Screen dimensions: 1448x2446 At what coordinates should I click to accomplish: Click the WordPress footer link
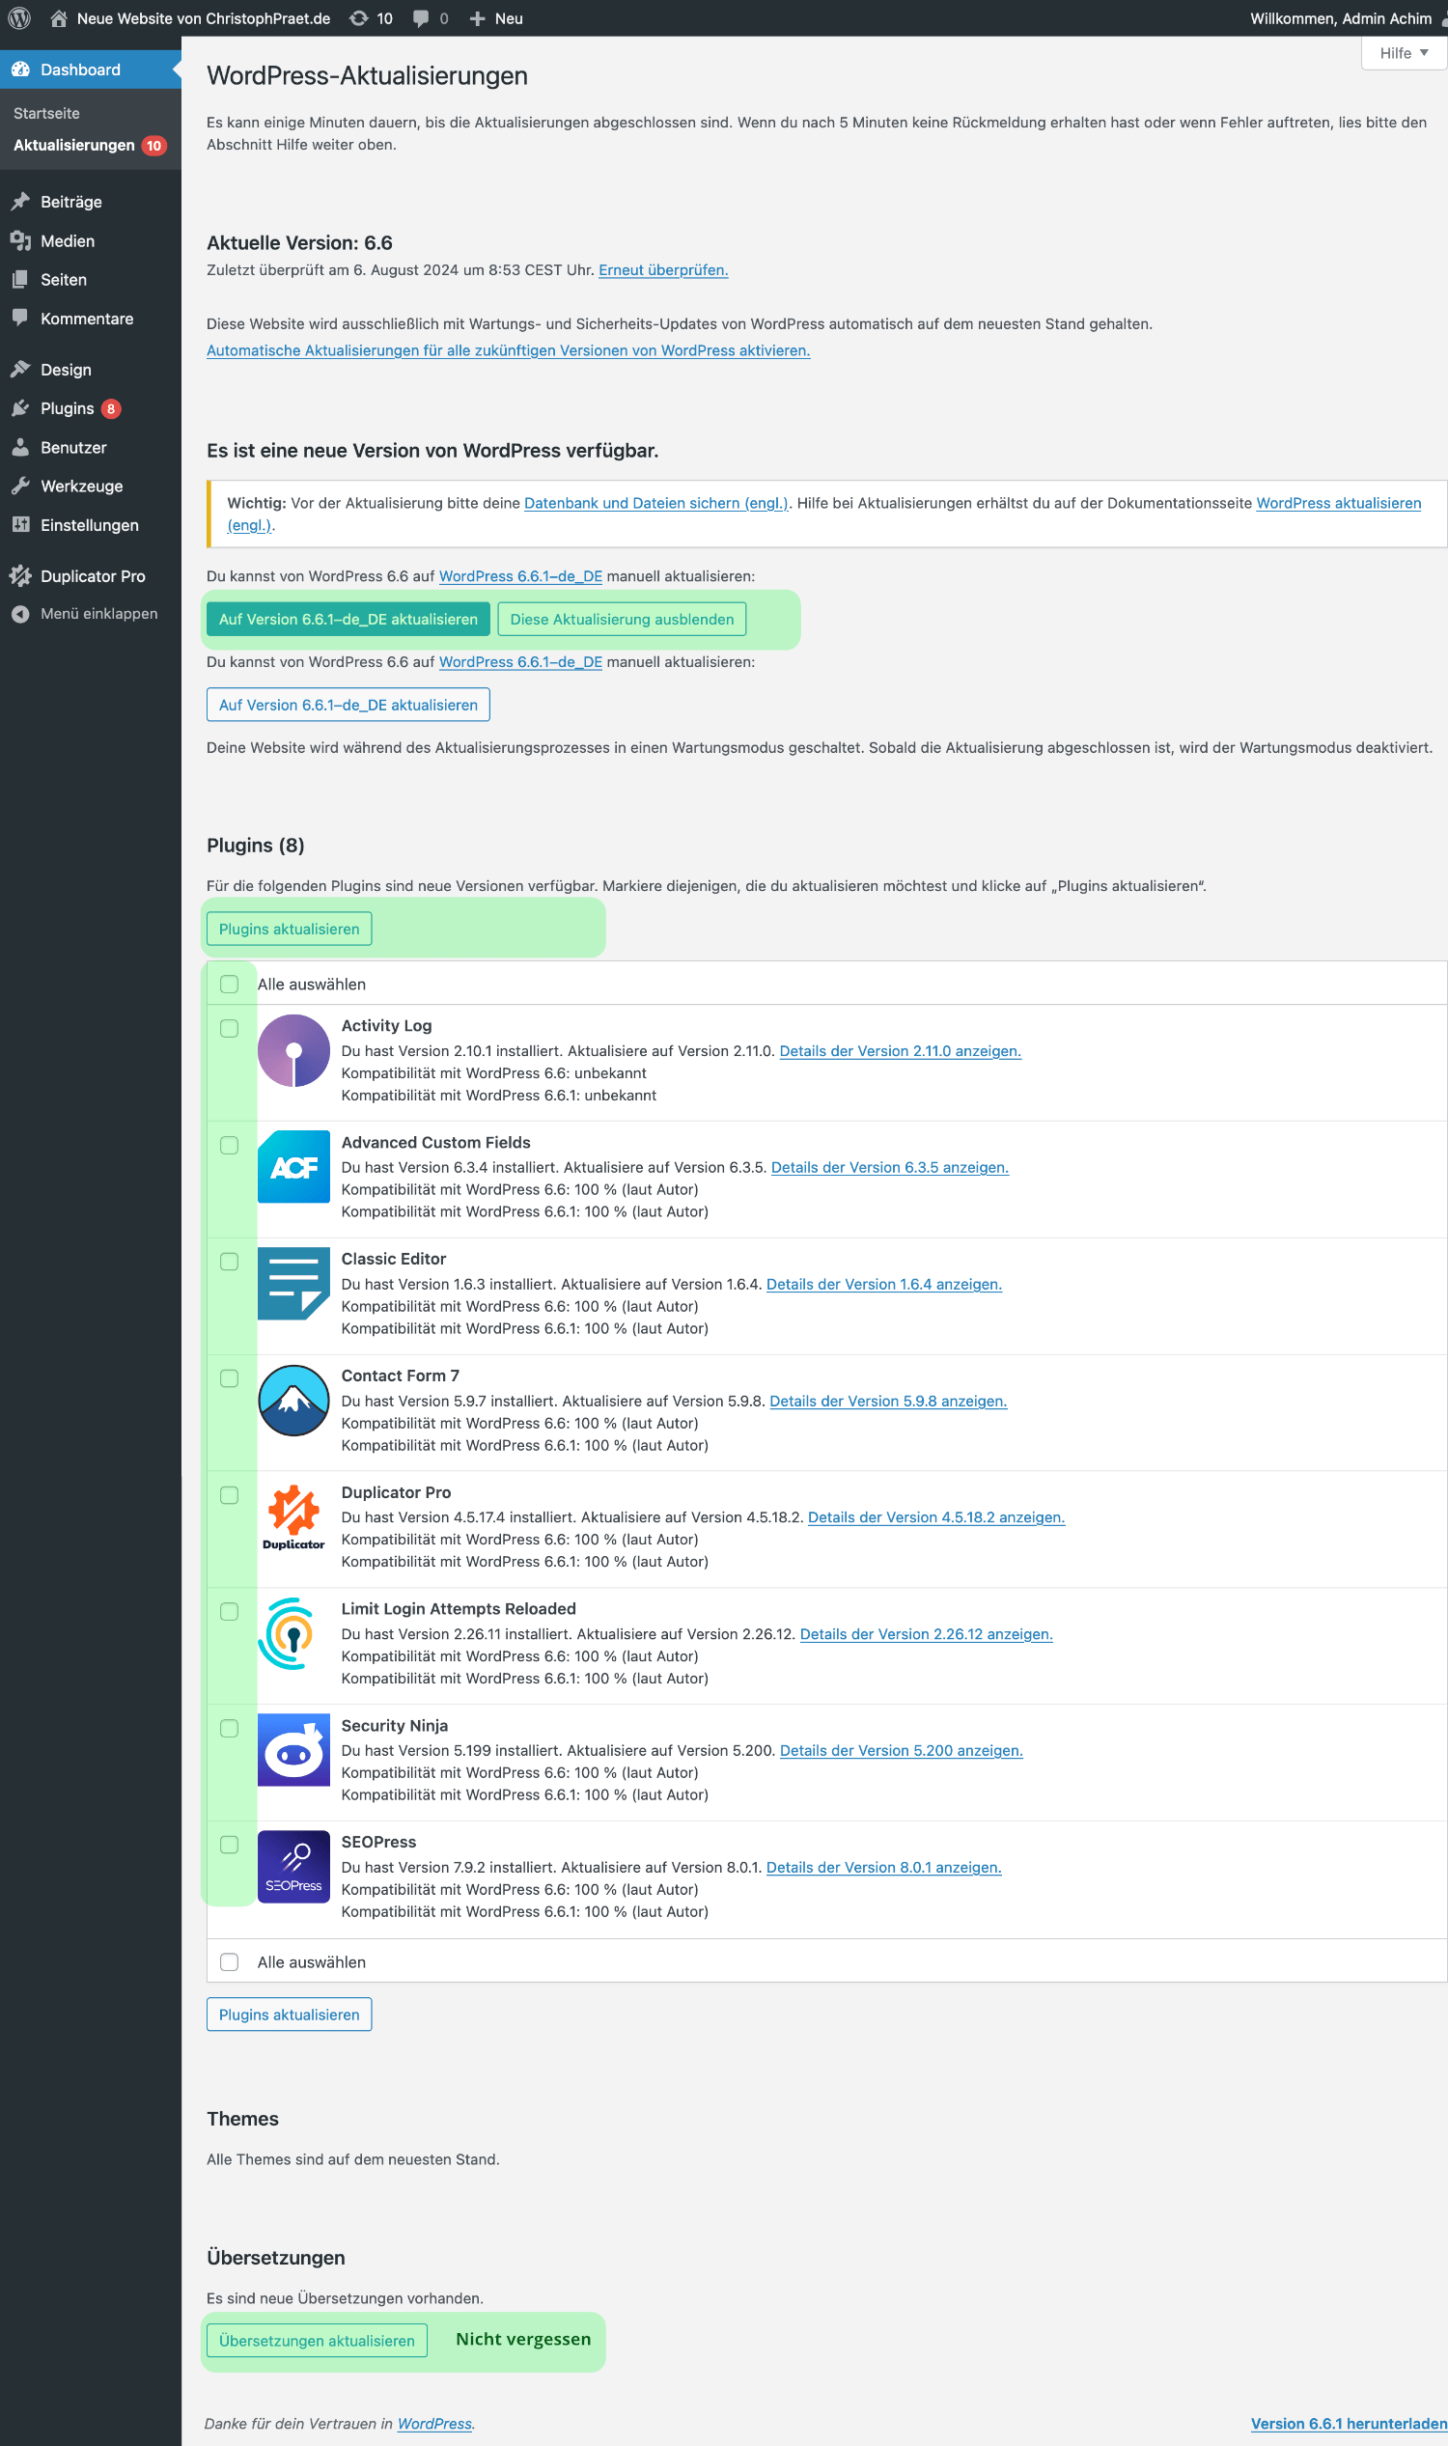[x=434, y=2424]
